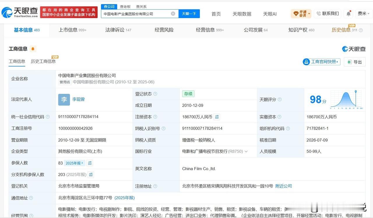The width and height of the screenshot is (373, 218).
Task: Switch search mode to 查公司
Action: click(x=109, y=6)
